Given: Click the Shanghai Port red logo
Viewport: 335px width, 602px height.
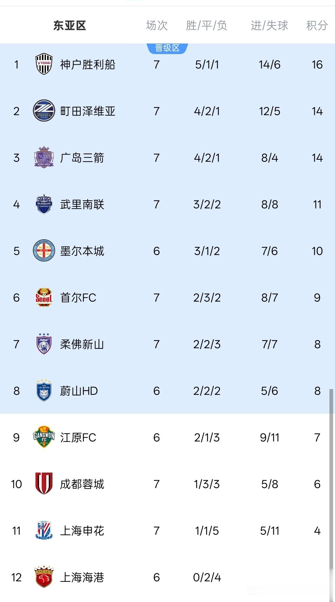Looking at the screenshot, I should coord(44,577).
